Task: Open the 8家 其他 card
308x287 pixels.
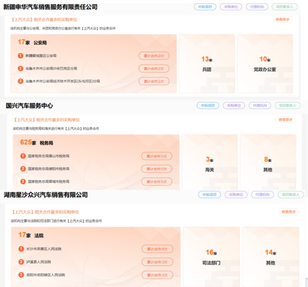Action: pyautogui.click(x=268, y=162)
